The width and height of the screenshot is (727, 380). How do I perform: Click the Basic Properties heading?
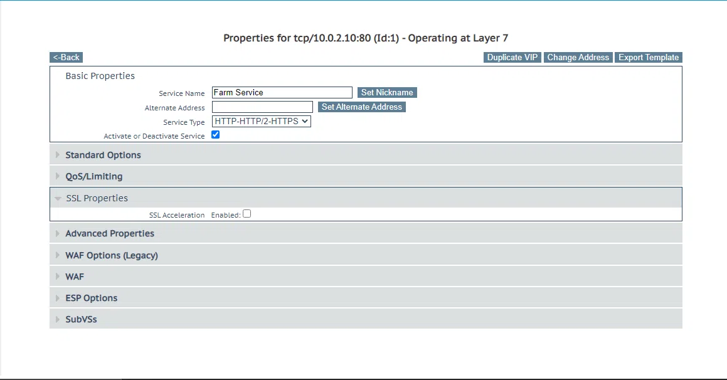(100, 76)
